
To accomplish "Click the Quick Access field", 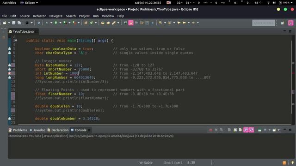I will click(x=264, y=23).
